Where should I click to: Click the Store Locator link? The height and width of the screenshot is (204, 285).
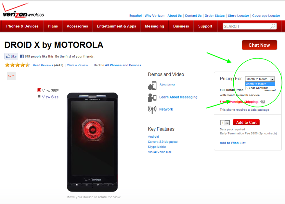(x=238, y=16)
